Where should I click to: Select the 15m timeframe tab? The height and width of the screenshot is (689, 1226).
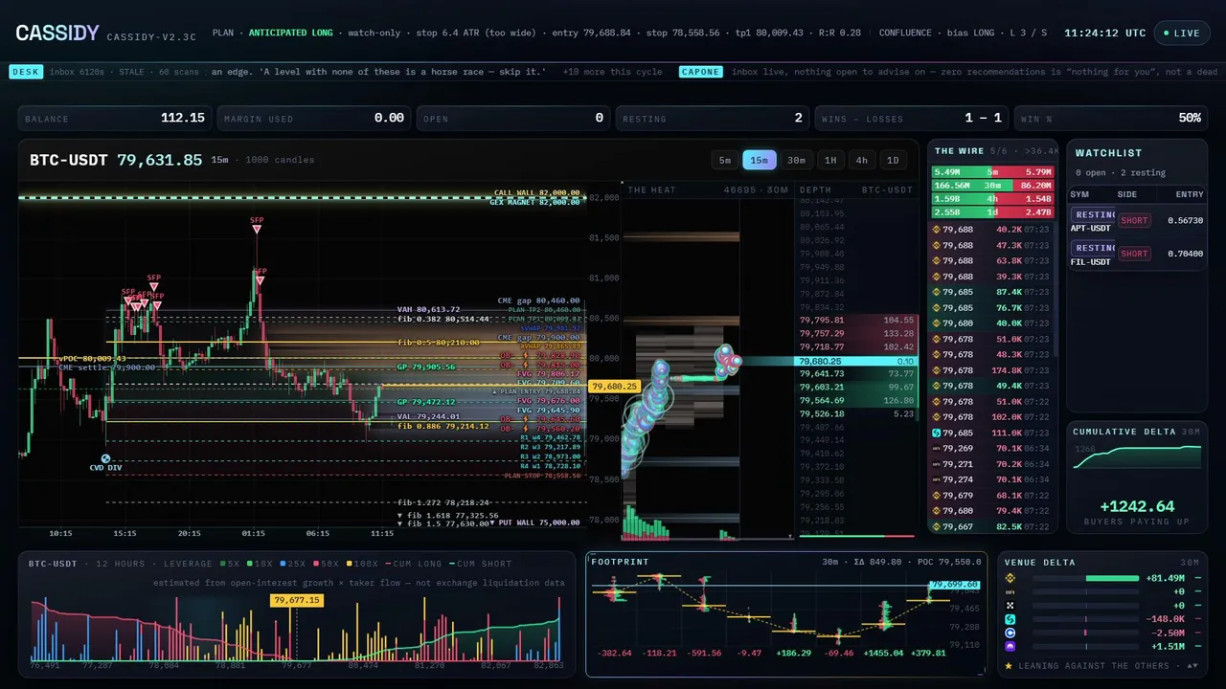pyautogui.click(x=760, y=160)
